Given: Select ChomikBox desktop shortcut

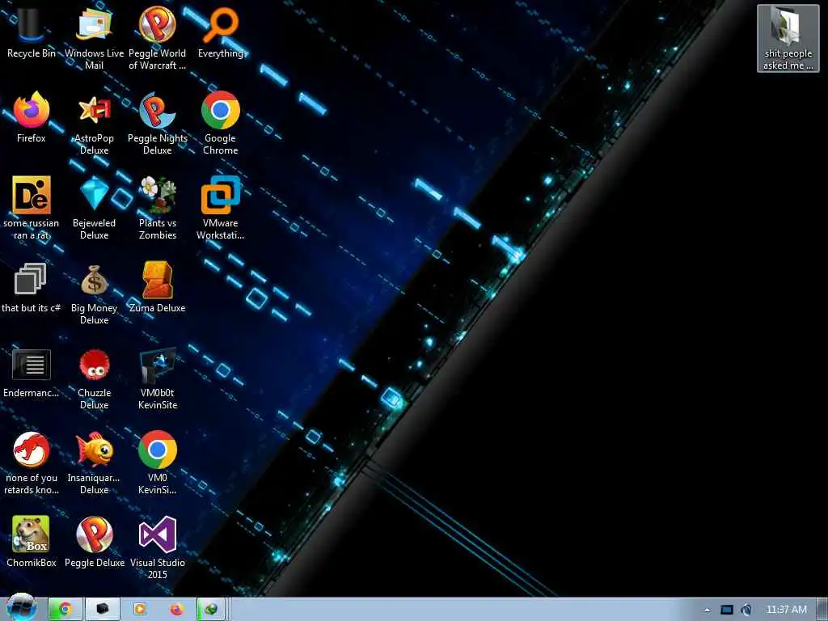Looking at the screenshot, I should pyautogui.click(x=32, y=542).
